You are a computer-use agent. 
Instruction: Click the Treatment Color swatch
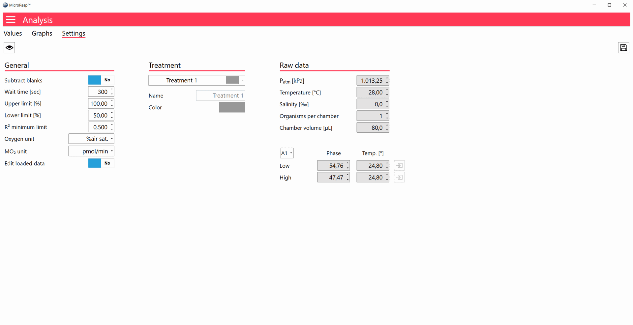click(x=232, y=107)
